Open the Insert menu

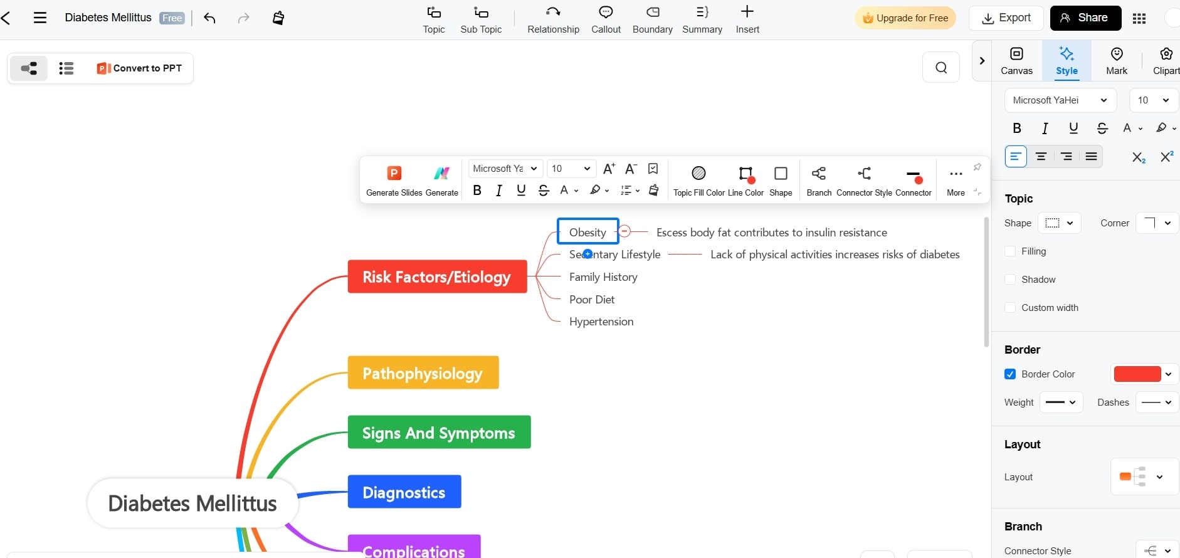pos(747,20)
